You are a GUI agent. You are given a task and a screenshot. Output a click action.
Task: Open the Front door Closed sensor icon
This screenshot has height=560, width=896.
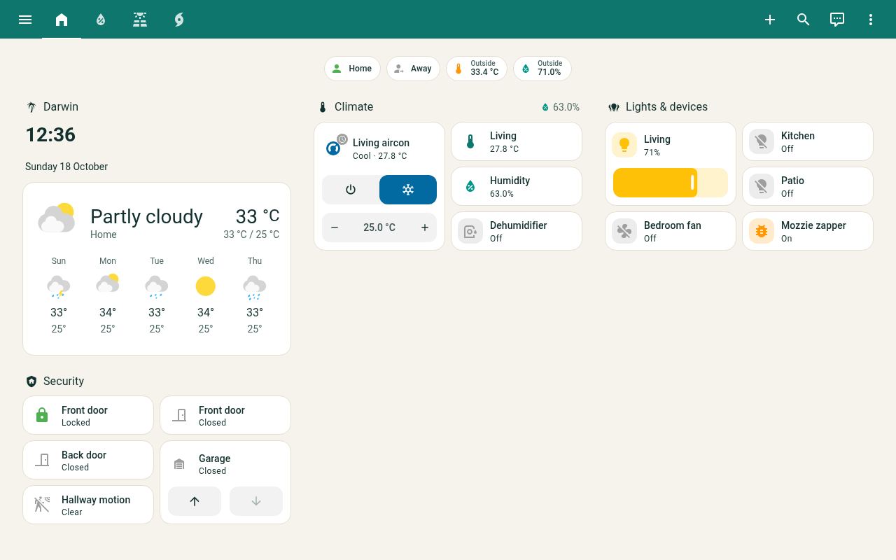[179, 415]
